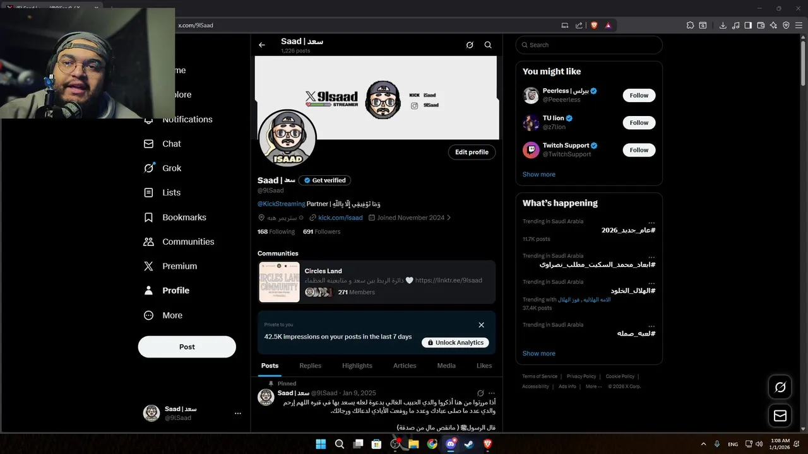Open Circles Land community thumbnail
This screenshot has height=454, width=808.
click(x=279, y=282)
